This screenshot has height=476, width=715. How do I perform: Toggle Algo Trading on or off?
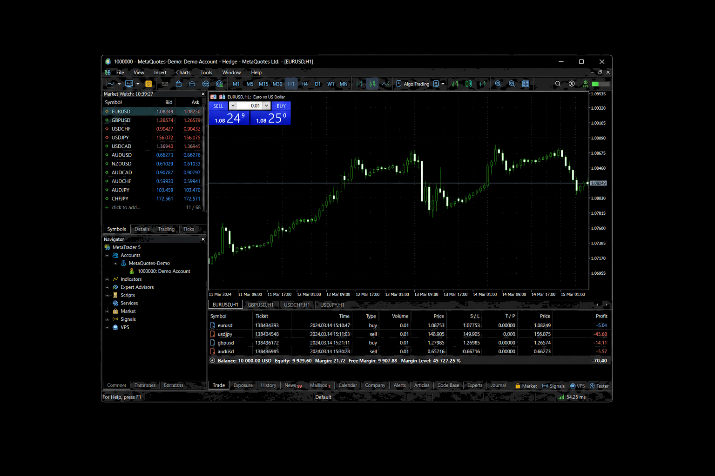pos(413,84)
